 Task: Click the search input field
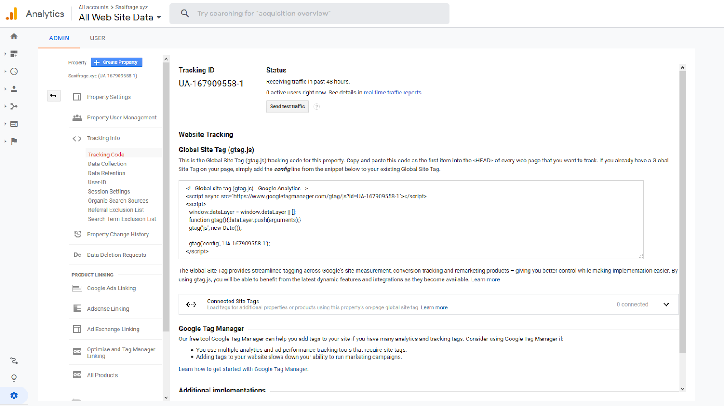pos(310,14)
